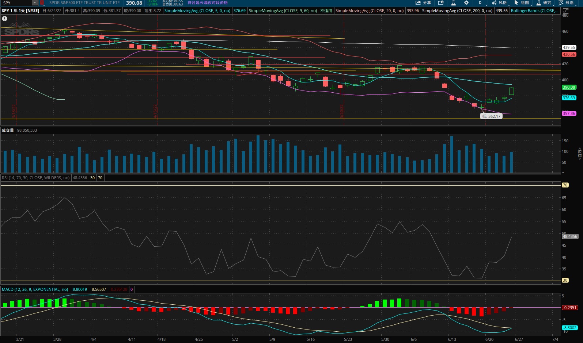Click the 439.55 white price tag on axis

point(569,47)
